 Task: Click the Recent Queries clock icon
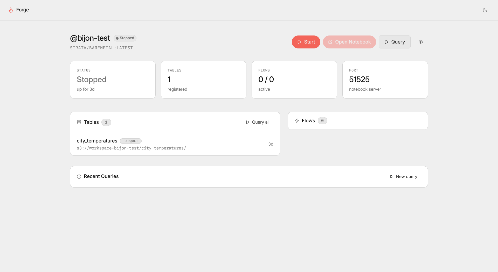79,177
